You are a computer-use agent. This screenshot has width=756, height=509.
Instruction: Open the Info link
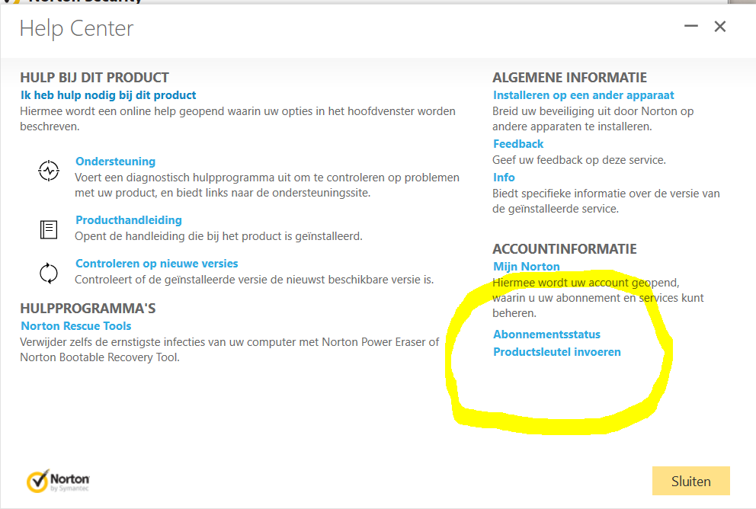[x=504, y=178]
